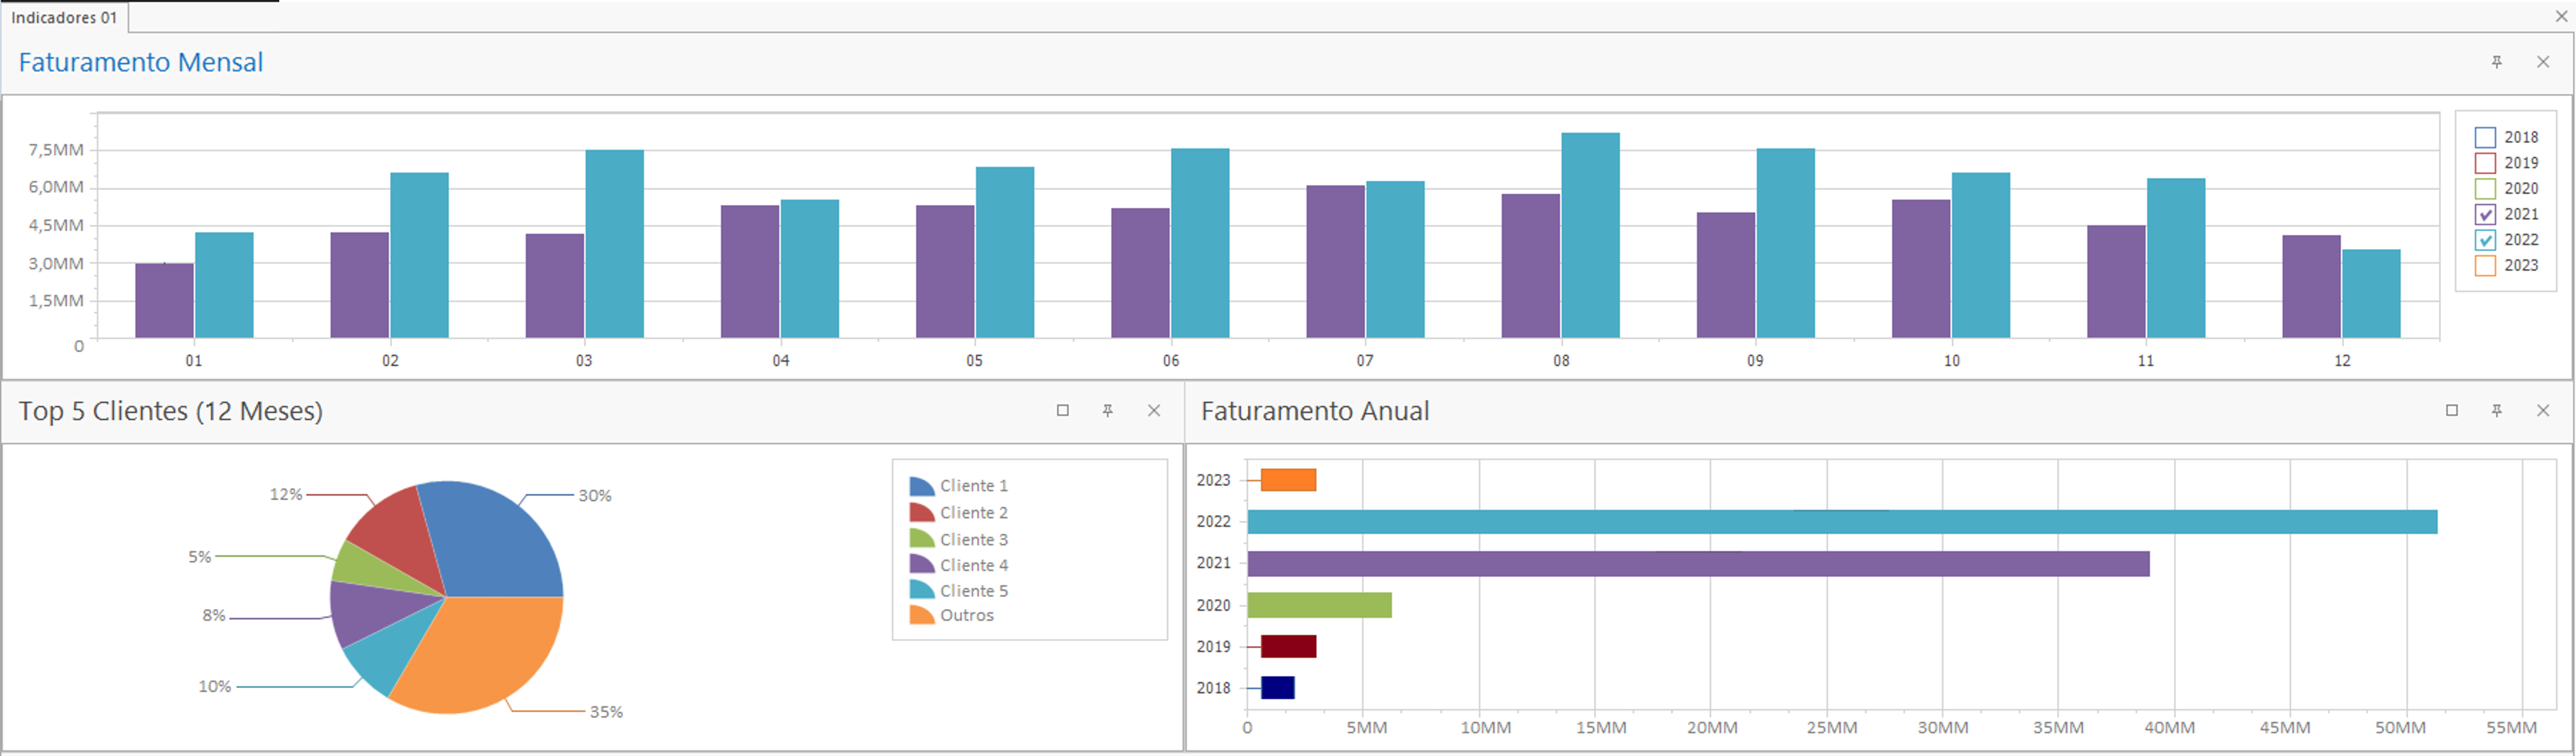2576x756 pixels.
Task: Check the 2020 series checkbox
Action: click(x=2485, y=189)
